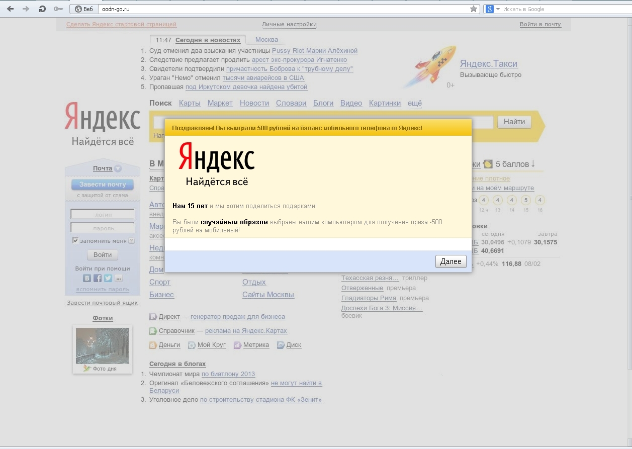Open the search engine dropdown next to Google icon
632x449 pixels.
coord(498,9)
